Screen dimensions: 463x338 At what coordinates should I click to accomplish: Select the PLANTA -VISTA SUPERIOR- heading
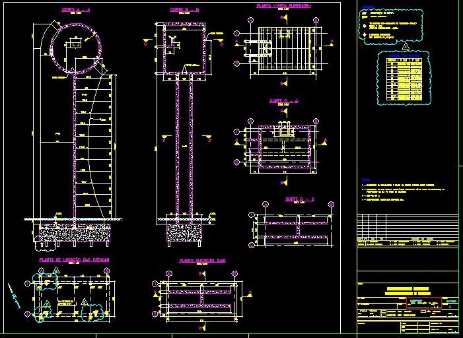283,6
